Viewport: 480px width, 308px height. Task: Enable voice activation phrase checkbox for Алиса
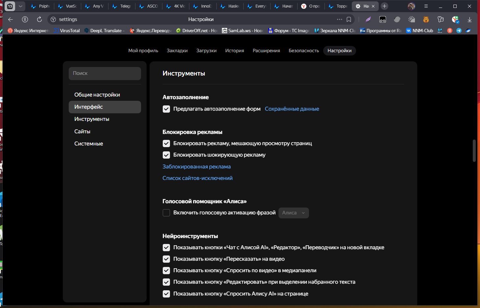click(166, 213)
